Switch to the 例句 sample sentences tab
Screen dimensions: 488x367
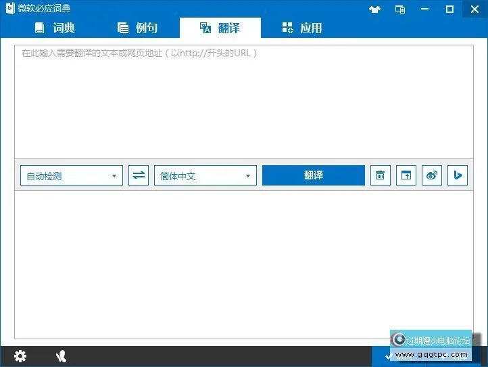[x=137, y=28]
